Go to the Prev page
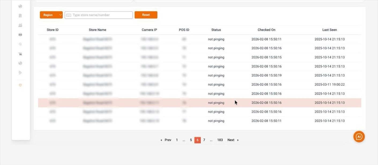The width and height of the screenshot is (378, 165). 166,140
